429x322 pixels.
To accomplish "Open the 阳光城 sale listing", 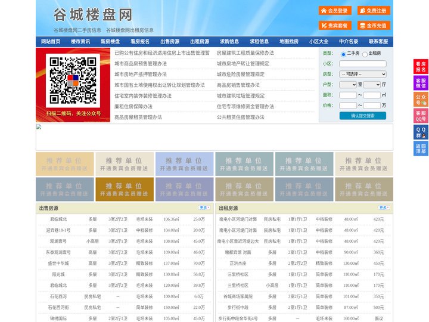I will (58, 274).
